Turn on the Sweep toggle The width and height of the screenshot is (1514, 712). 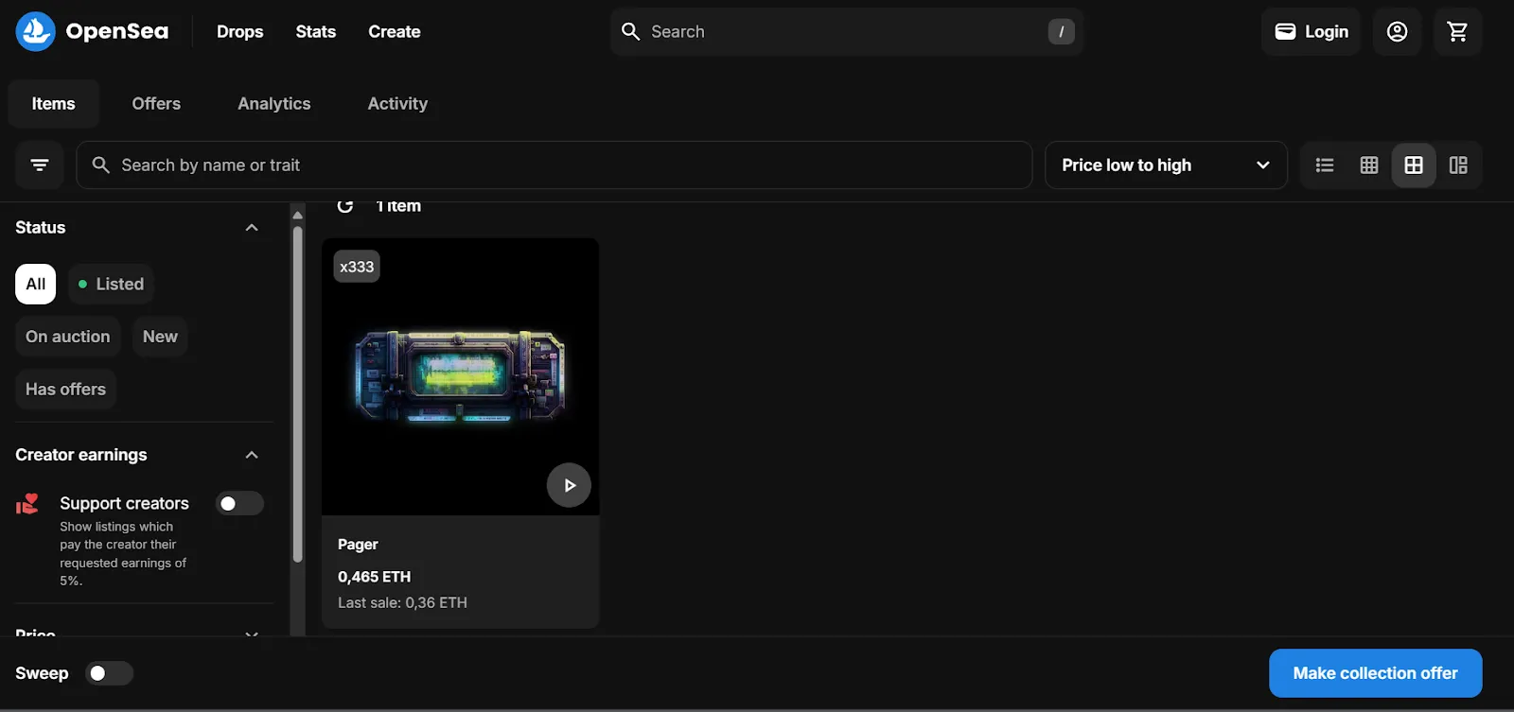[x=109, y=673]
